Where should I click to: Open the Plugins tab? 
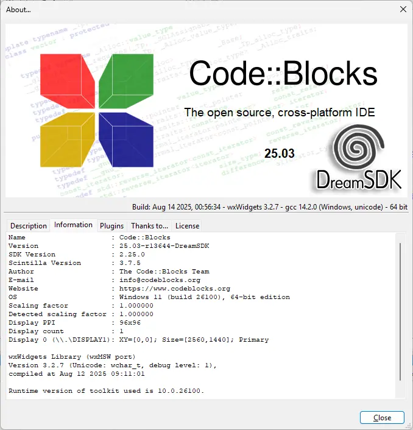pyautogui.click(x=111, y=226)
